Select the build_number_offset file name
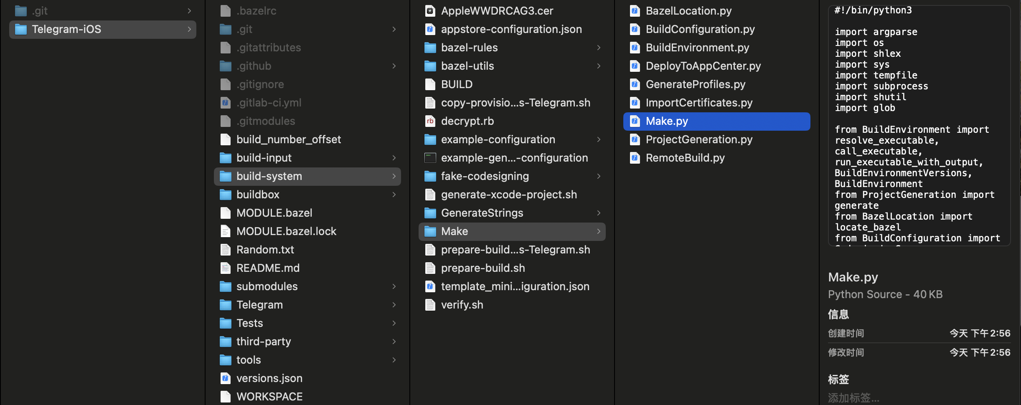Image resolution: width=1021 pixels, height=405 pixels. (289, 139)
